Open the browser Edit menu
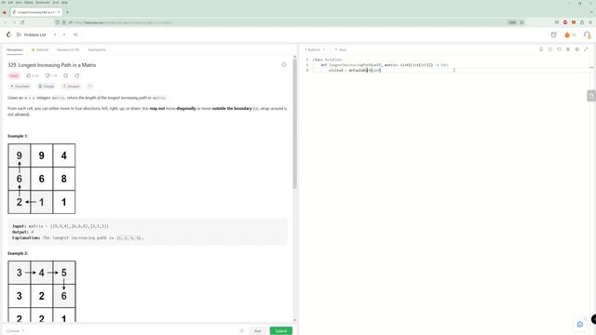Viewport: 596px width, 335px height. [10, 2]
